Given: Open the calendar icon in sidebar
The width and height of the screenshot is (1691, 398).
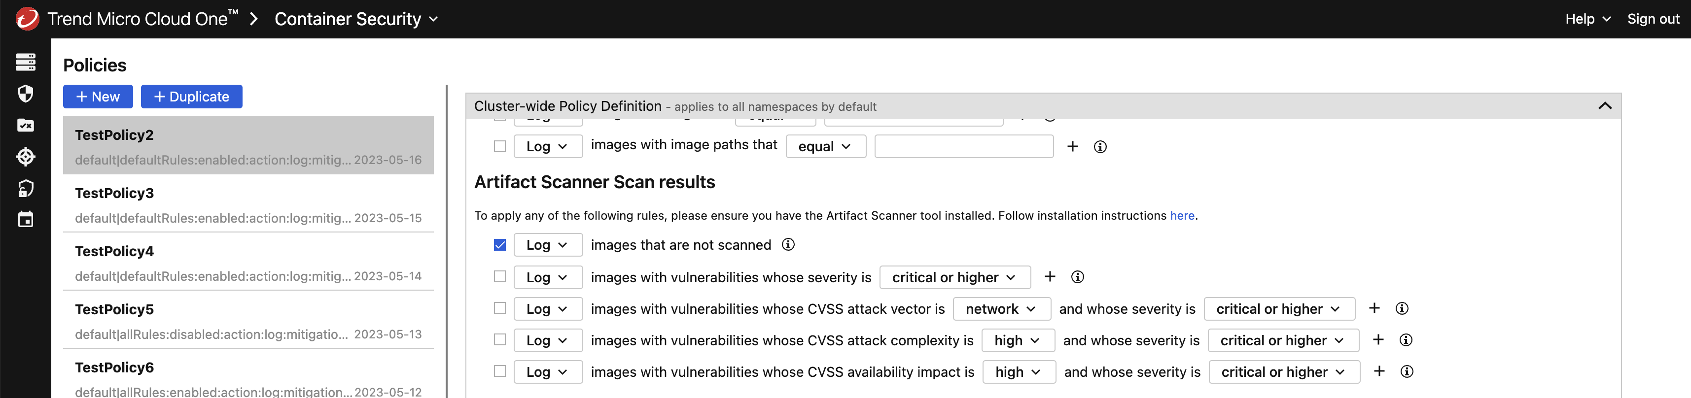Looking at the screenshot, I should (26, 220).
